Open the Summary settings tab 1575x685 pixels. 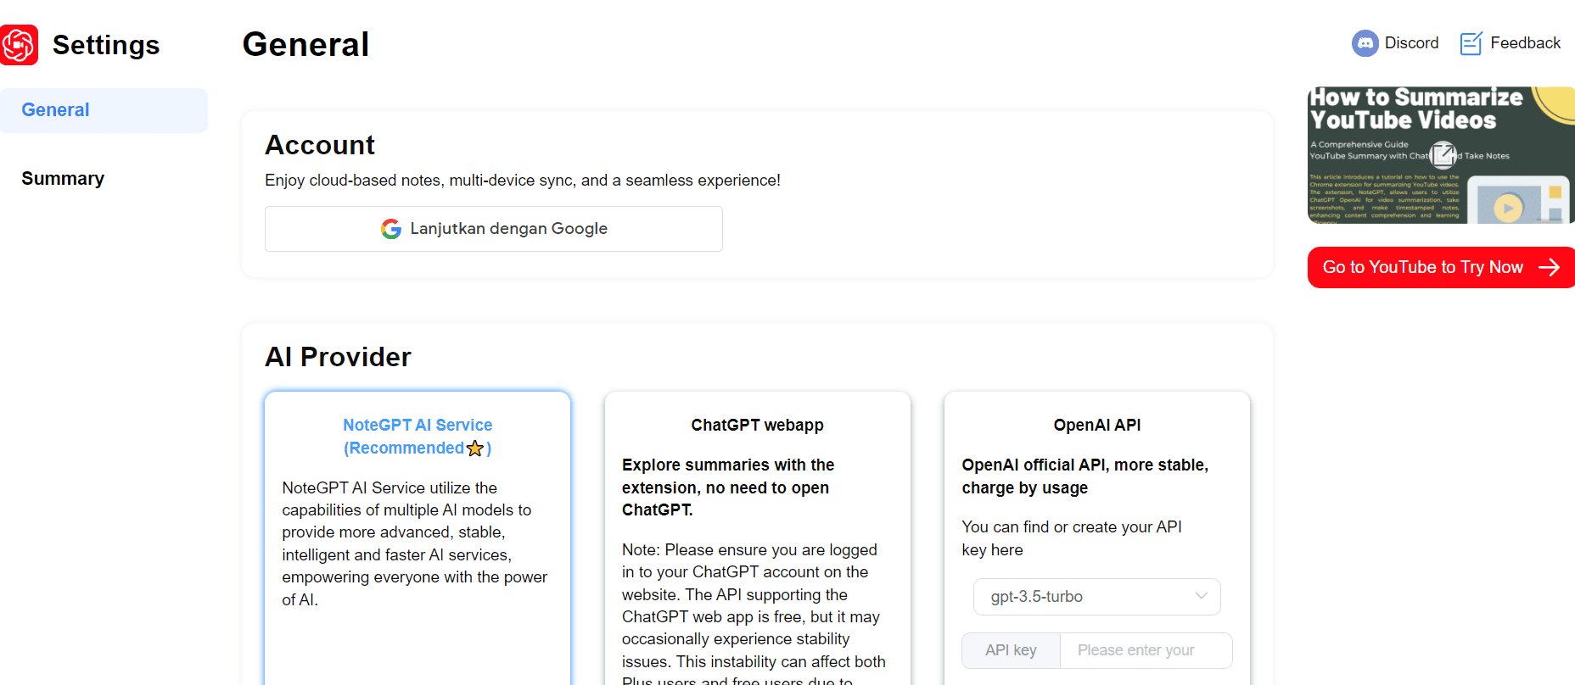tap(63, 179)
